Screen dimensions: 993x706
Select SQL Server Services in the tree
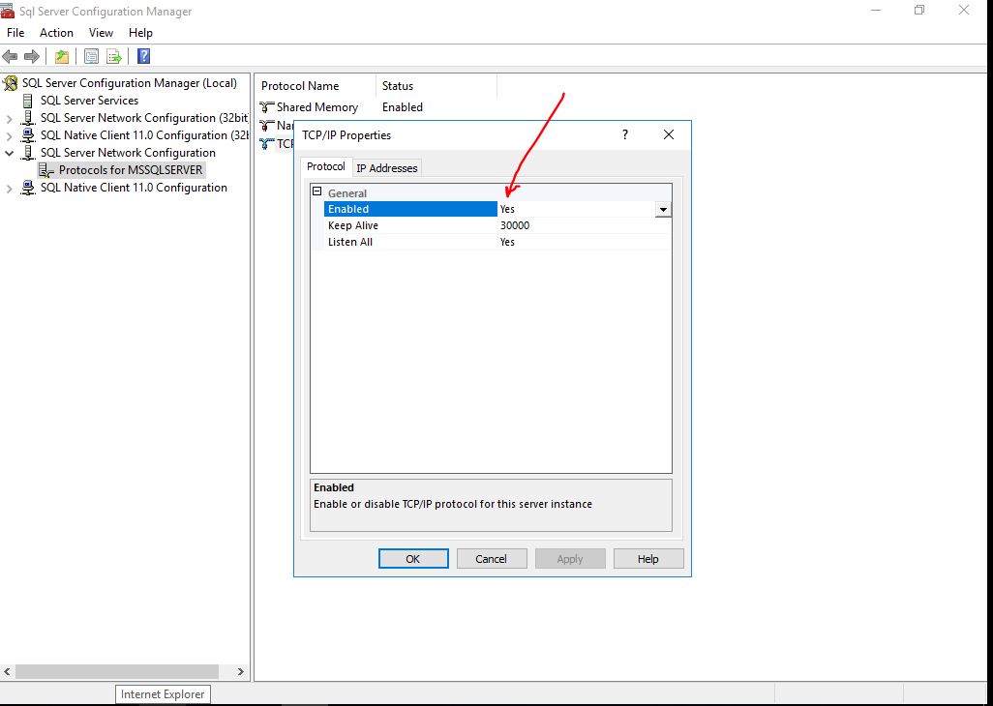click(x=89, y=101)
